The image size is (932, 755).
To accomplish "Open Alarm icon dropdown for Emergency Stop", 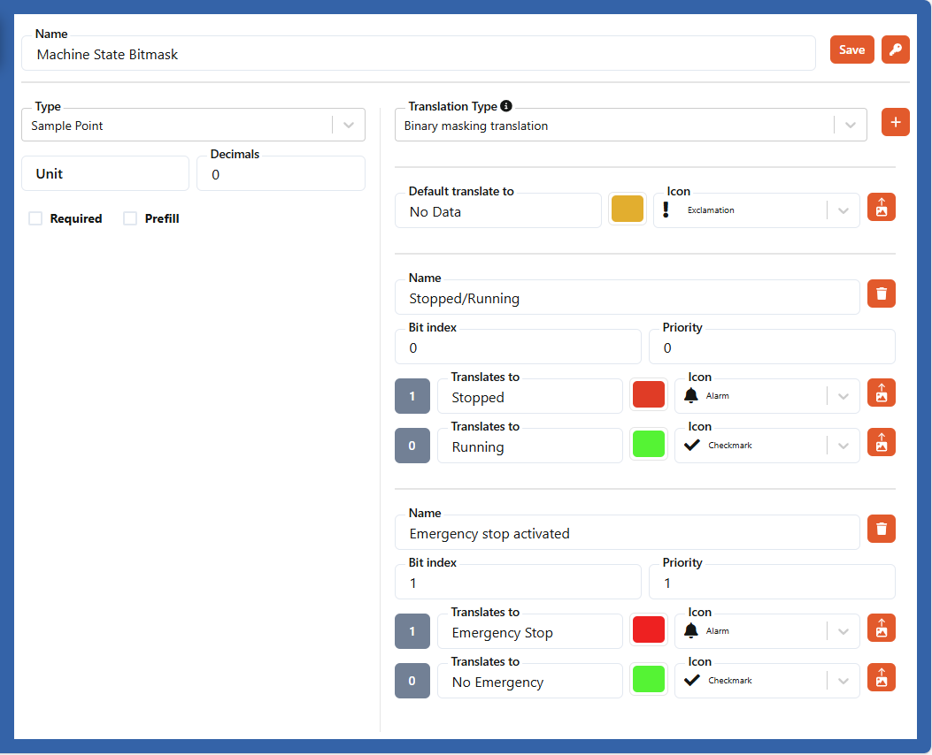I will [x=766, y=631].
